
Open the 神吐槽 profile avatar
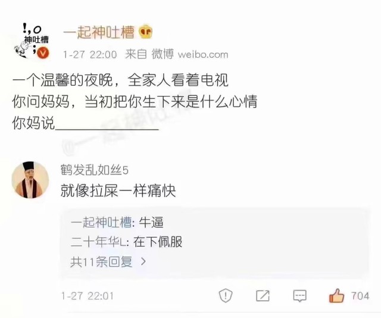pyautogui.click(x=32, y=41)
